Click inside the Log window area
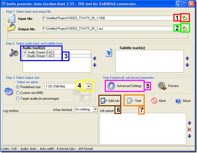This screenshot has height=153, width=197. (x=50, y=129)
